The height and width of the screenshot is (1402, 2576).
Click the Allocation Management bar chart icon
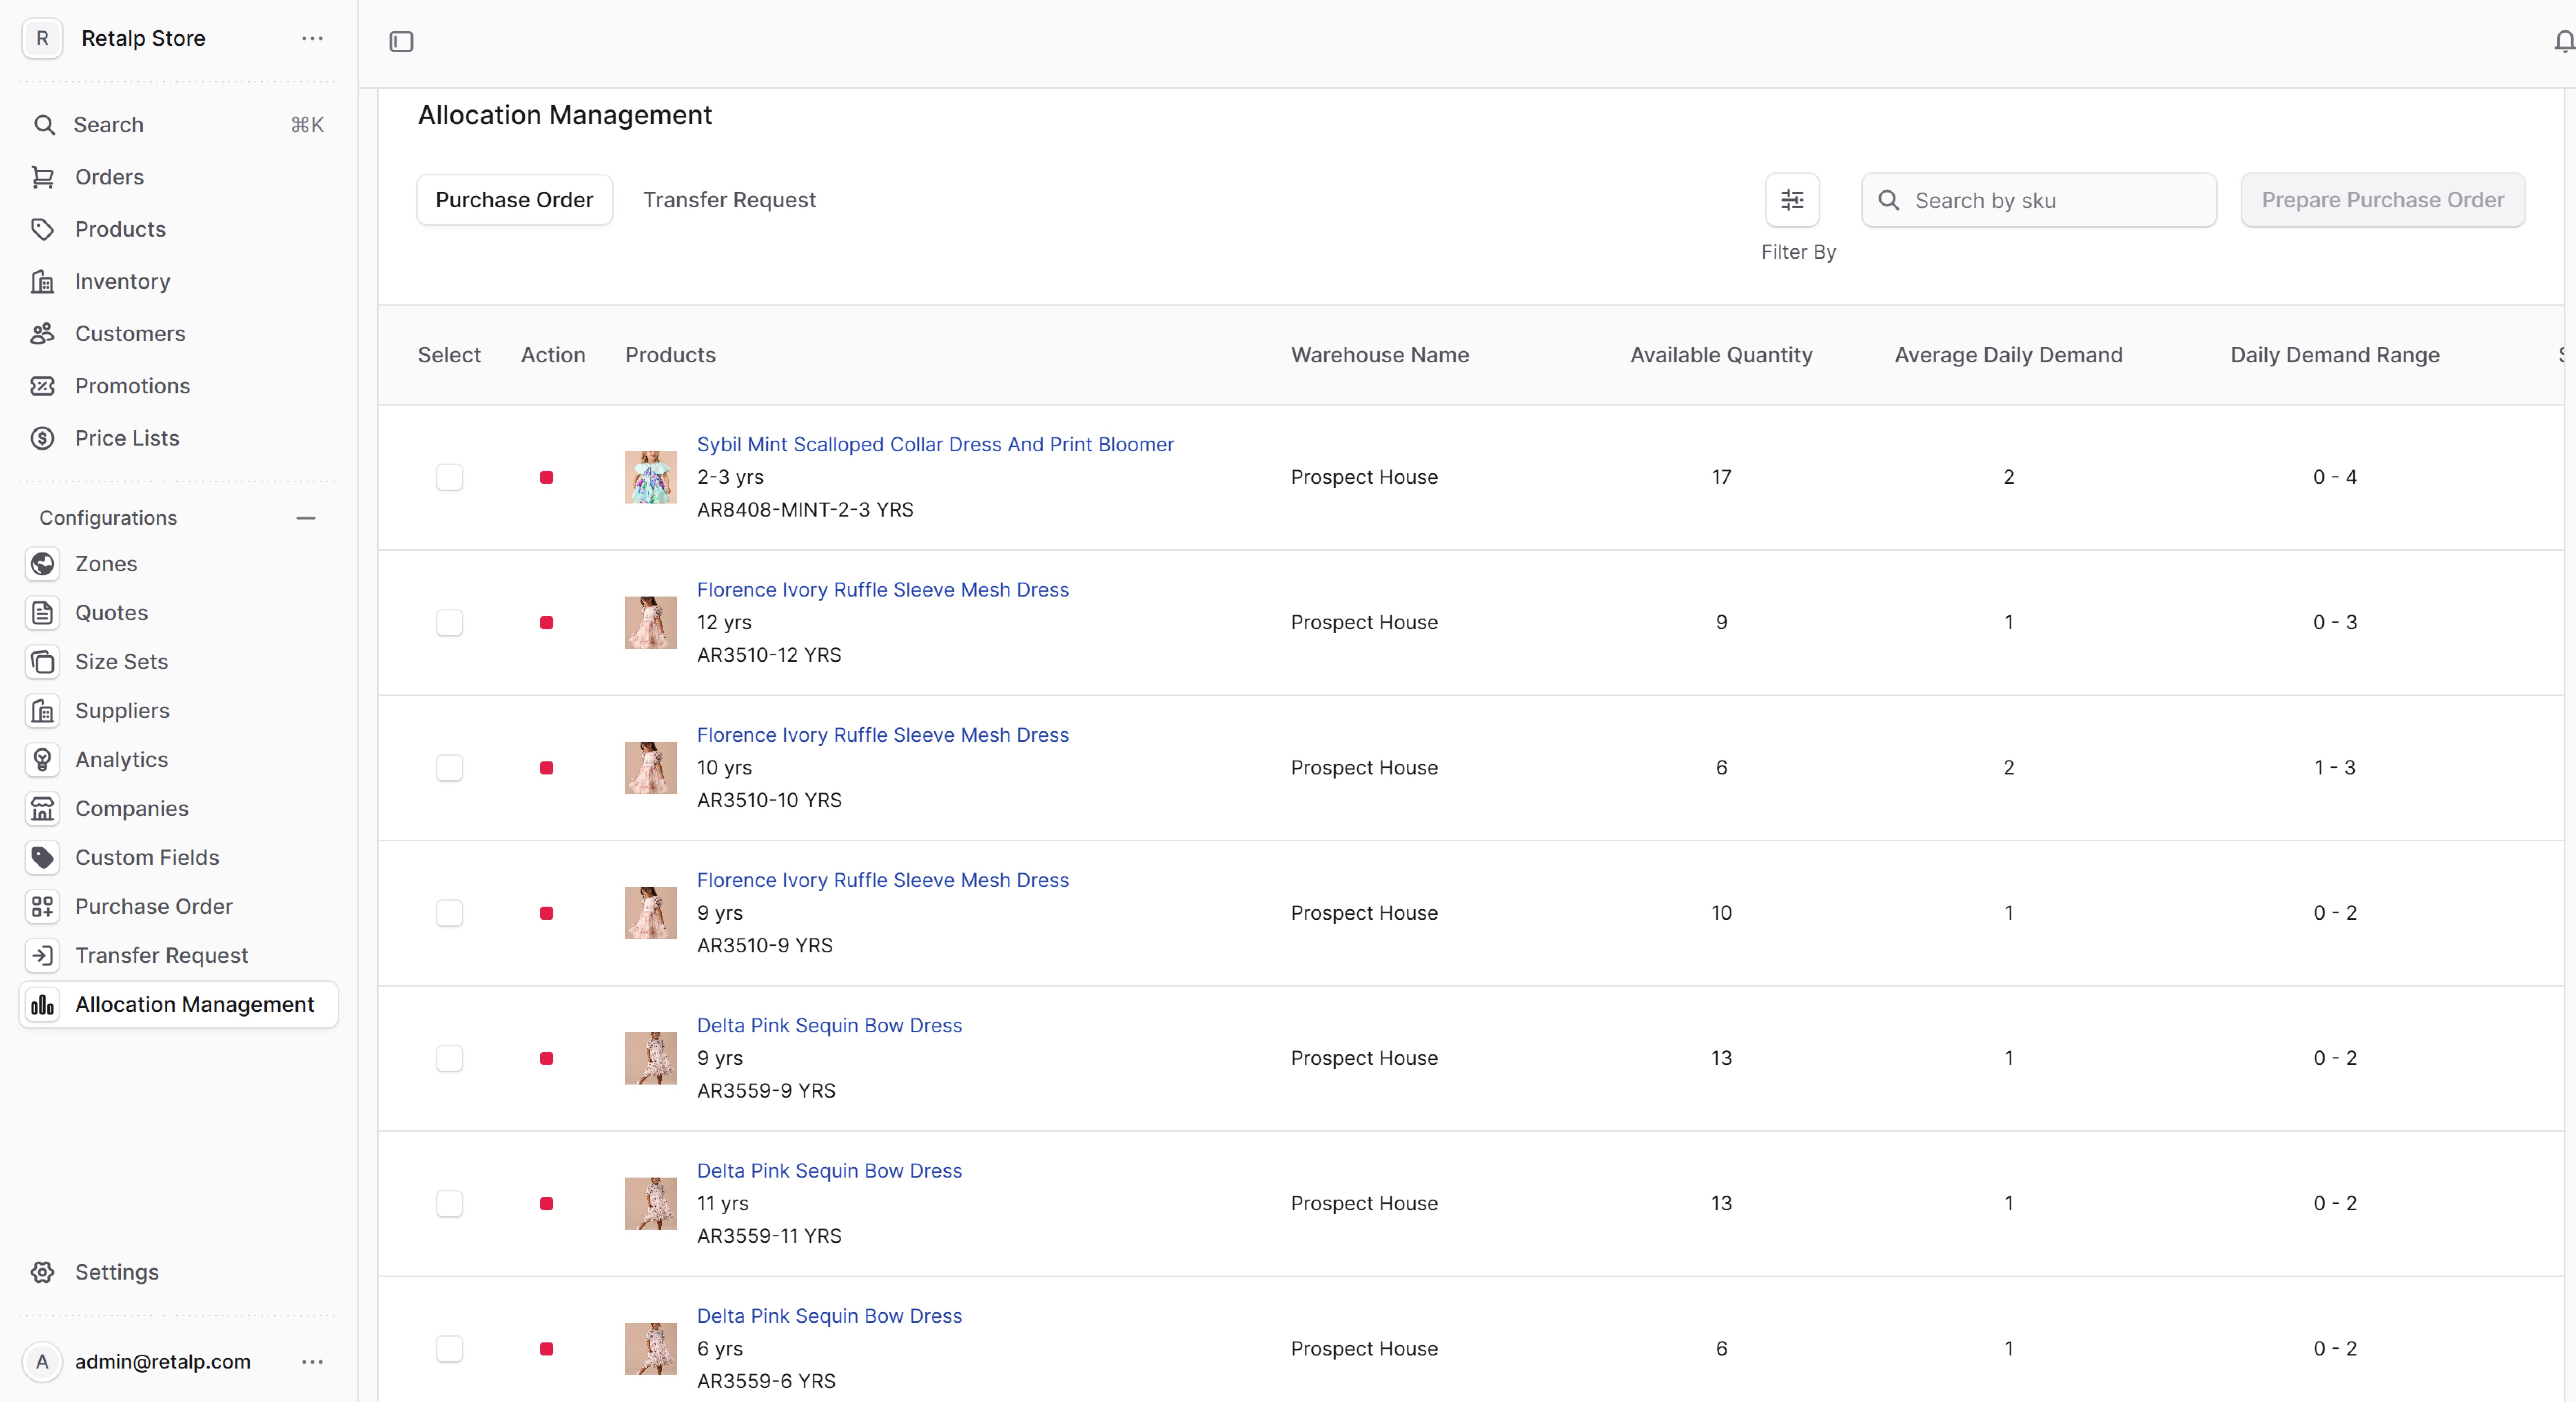pyautogui.click(x=42, y=1005)
